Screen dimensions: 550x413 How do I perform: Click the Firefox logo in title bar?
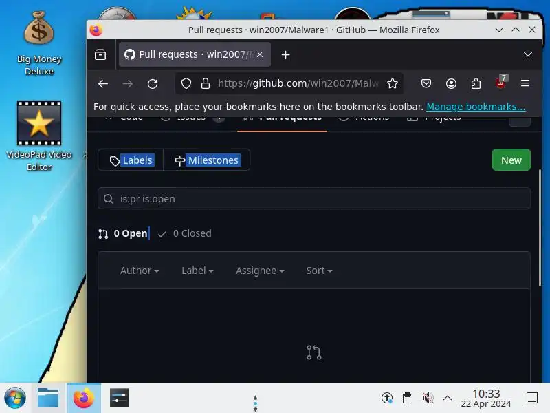pyautogui.click(x=96, y=30)
